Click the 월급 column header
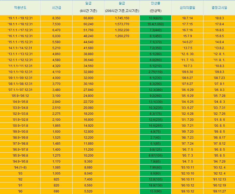 (122, 8)
